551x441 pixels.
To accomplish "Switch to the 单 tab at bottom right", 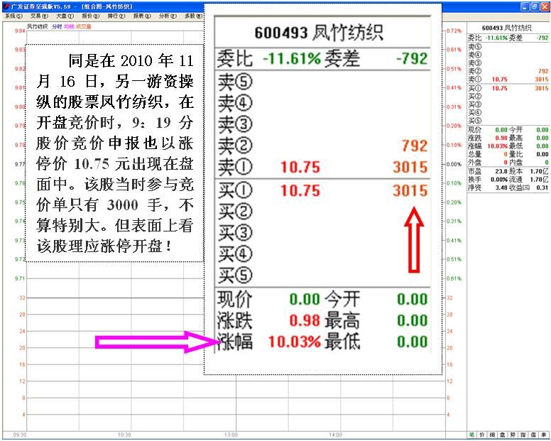I will [x=544, y=435].
